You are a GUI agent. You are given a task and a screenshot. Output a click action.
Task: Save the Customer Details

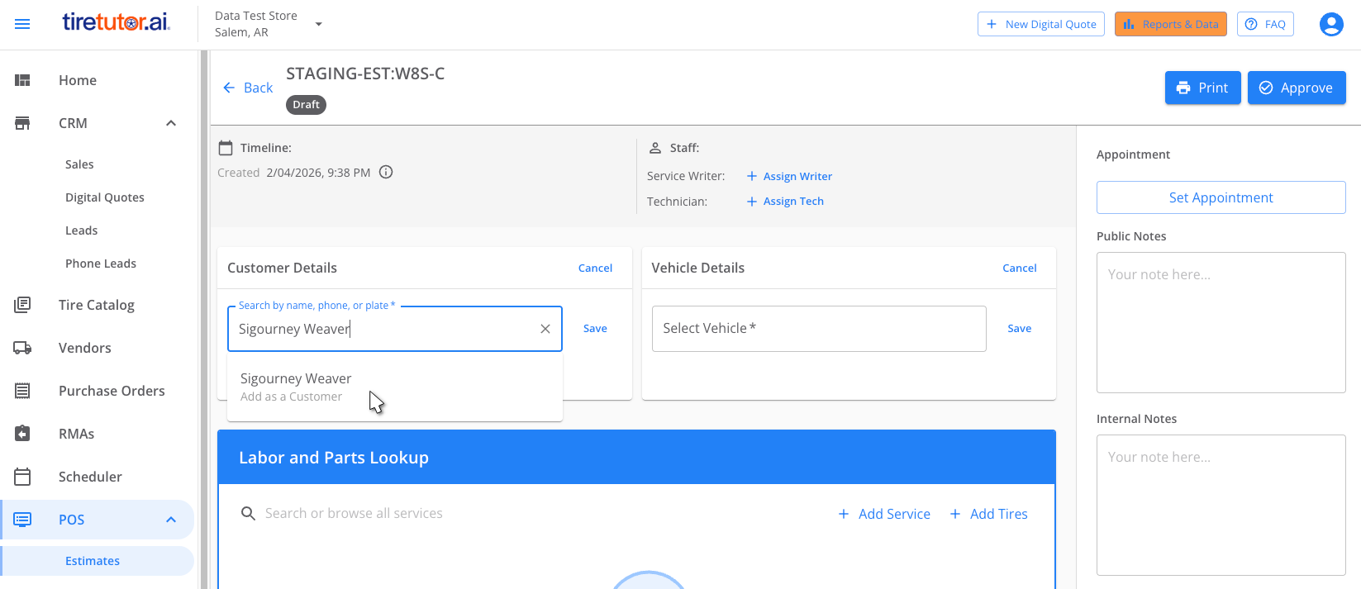pos(595,328)
